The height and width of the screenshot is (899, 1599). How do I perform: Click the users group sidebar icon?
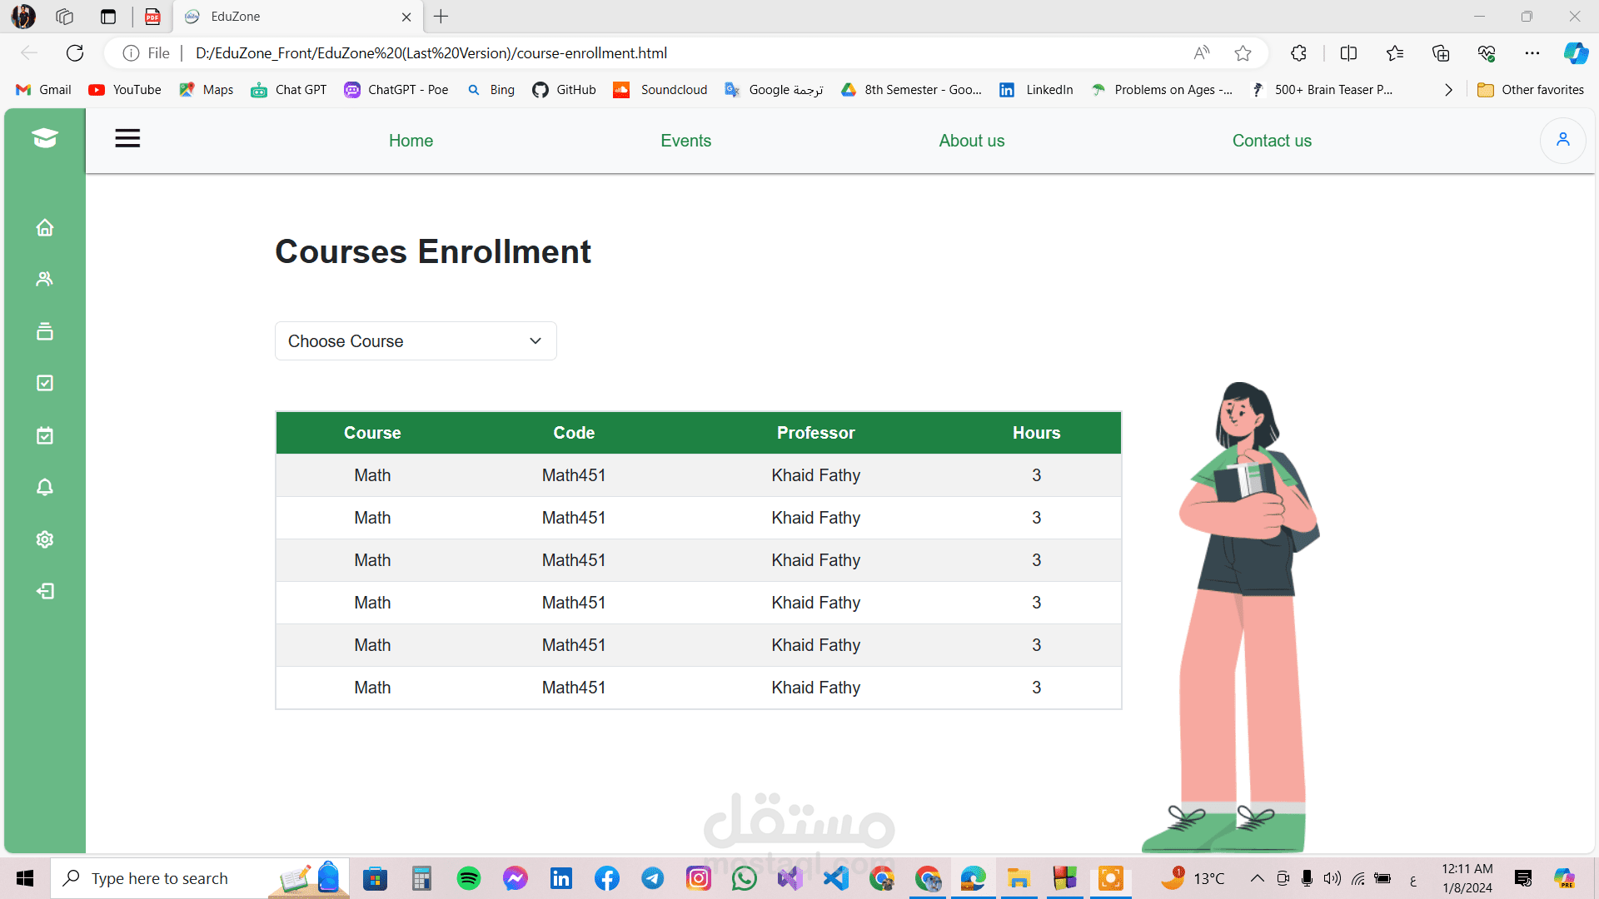tap(45, 279)
